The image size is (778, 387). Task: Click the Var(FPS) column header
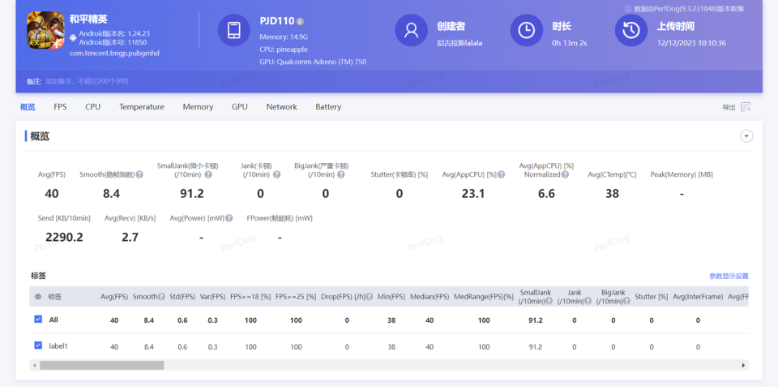pyautogui.click(x=213, y=297)
